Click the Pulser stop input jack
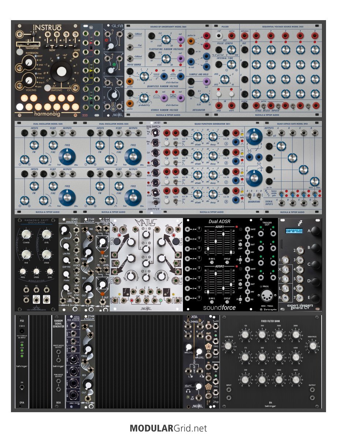The width and height of the screenshot is (337, 436). coord(219,106)
